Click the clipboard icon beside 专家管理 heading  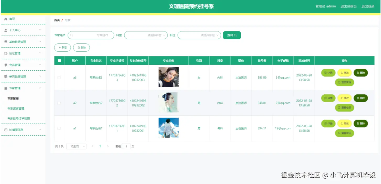coord(6,88)
